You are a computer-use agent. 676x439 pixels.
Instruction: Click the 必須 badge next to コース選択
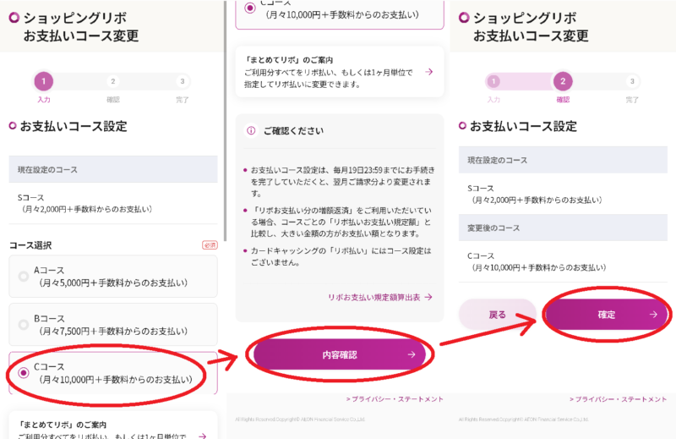coord(210,245)
